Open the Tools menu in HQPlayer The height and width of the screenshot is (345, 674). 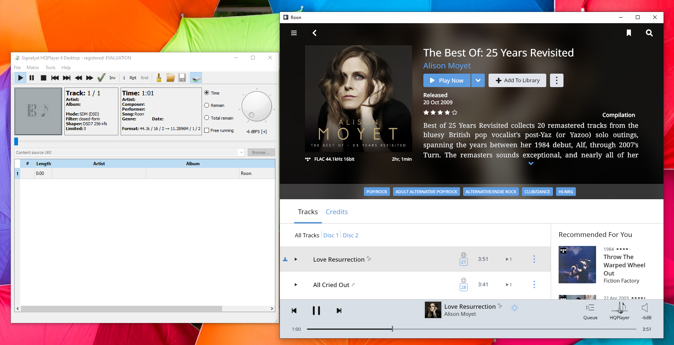tap(50, 68)
